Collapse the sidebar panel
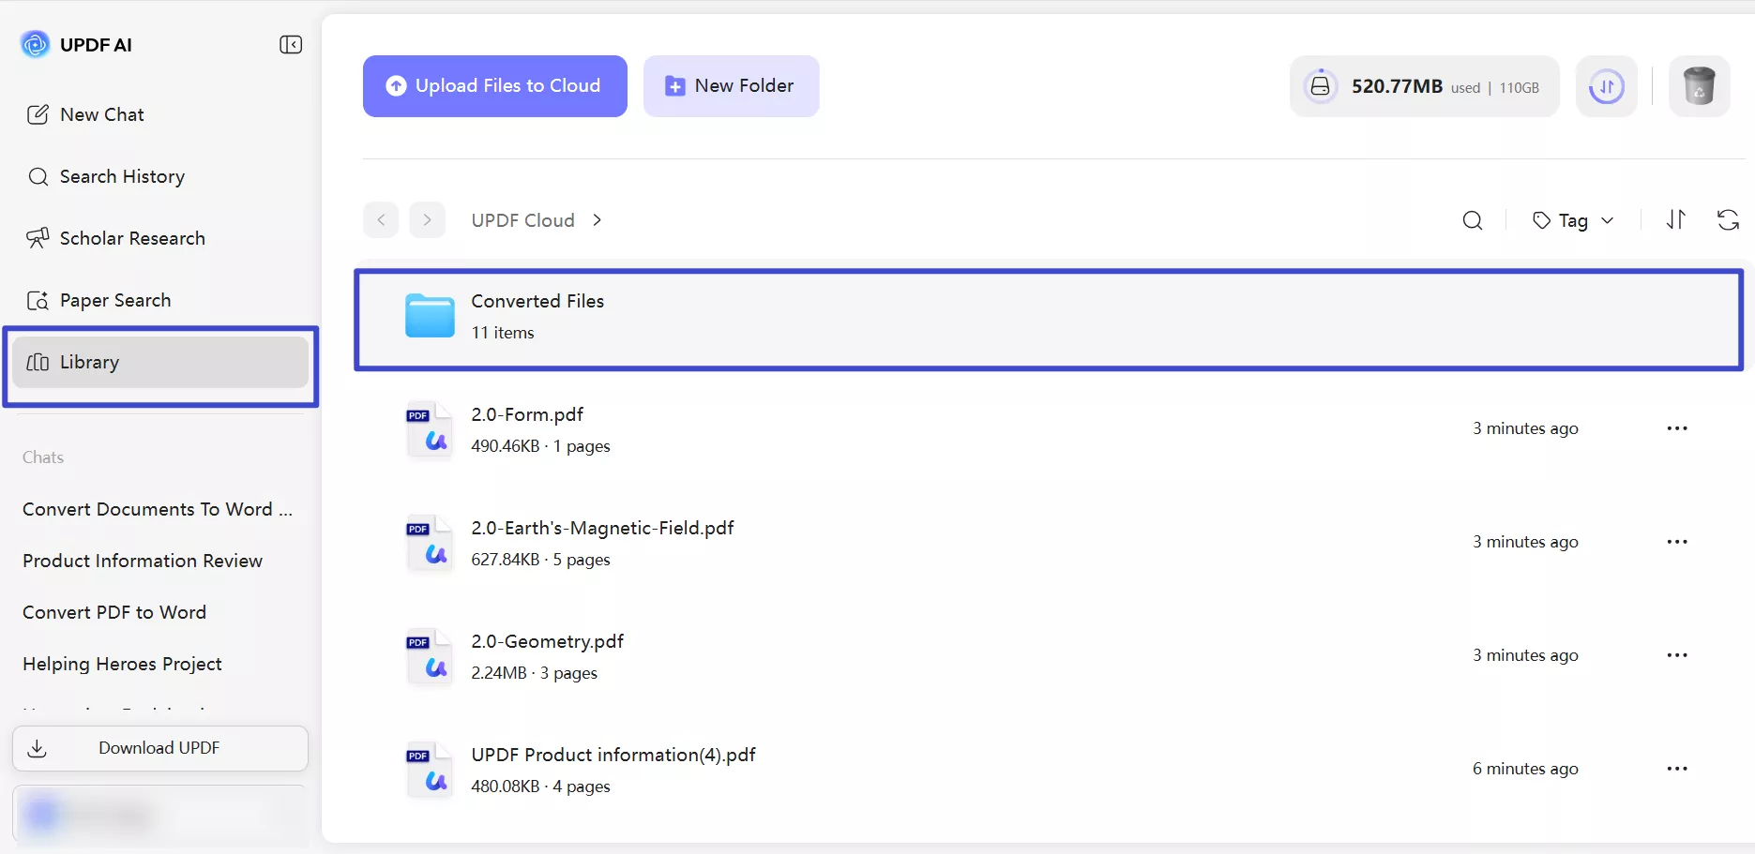Image resolution: width=1755 pixels, height=854 pixels. click(x=291, y=44)
